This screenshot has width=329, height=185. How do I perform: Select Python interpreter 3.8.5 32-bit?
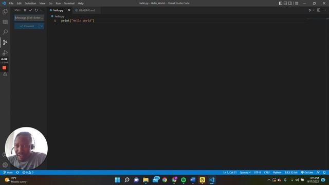coord(291,173)
